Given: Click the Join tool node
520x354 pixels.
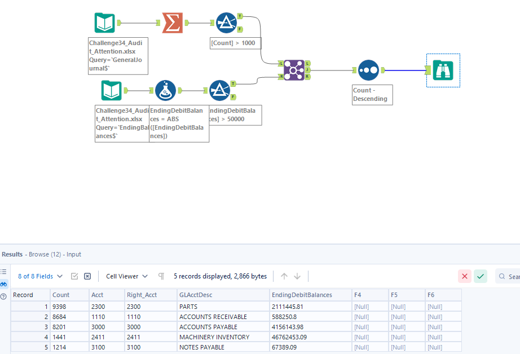Looking at the screenshot, I should (x=294, y=70).
